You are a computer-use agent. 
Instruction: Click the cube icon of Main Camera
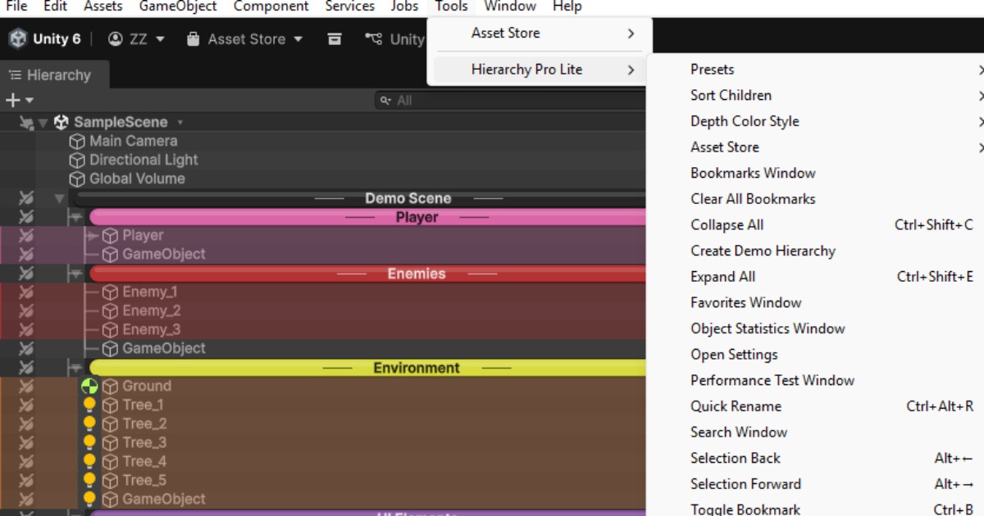77,141
